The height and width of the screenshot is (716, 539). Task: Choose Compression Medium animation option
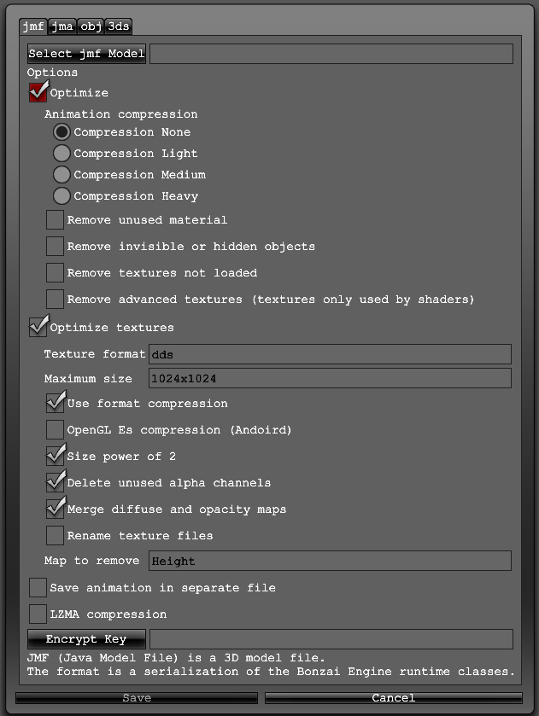pos(62,175)
